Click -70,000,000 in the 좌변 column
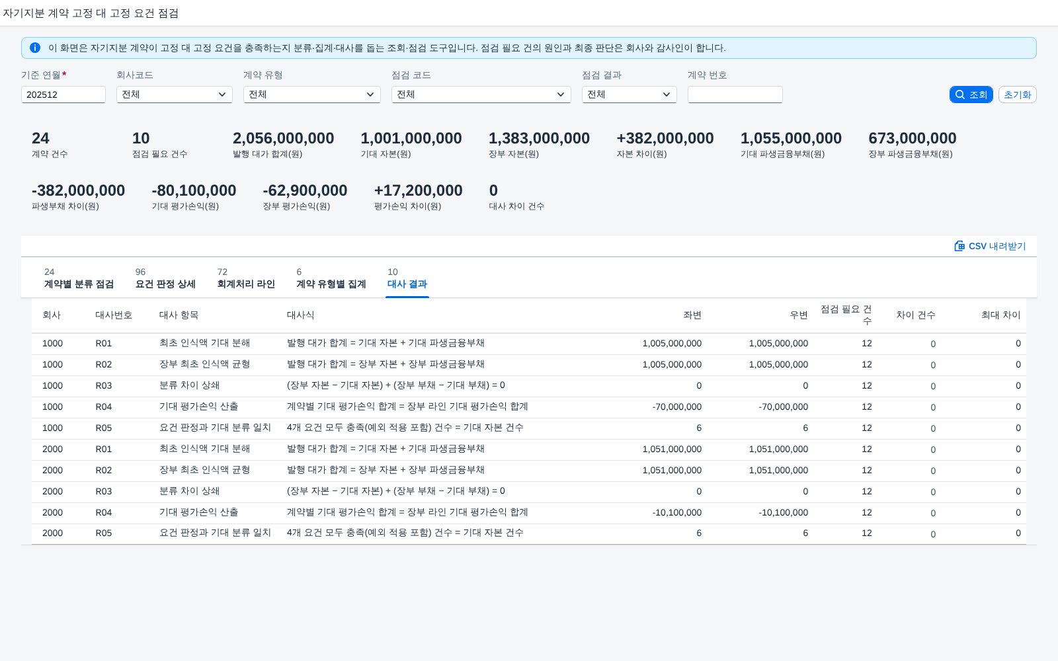Screen dimensions: 1058x661 coord(677,407)
